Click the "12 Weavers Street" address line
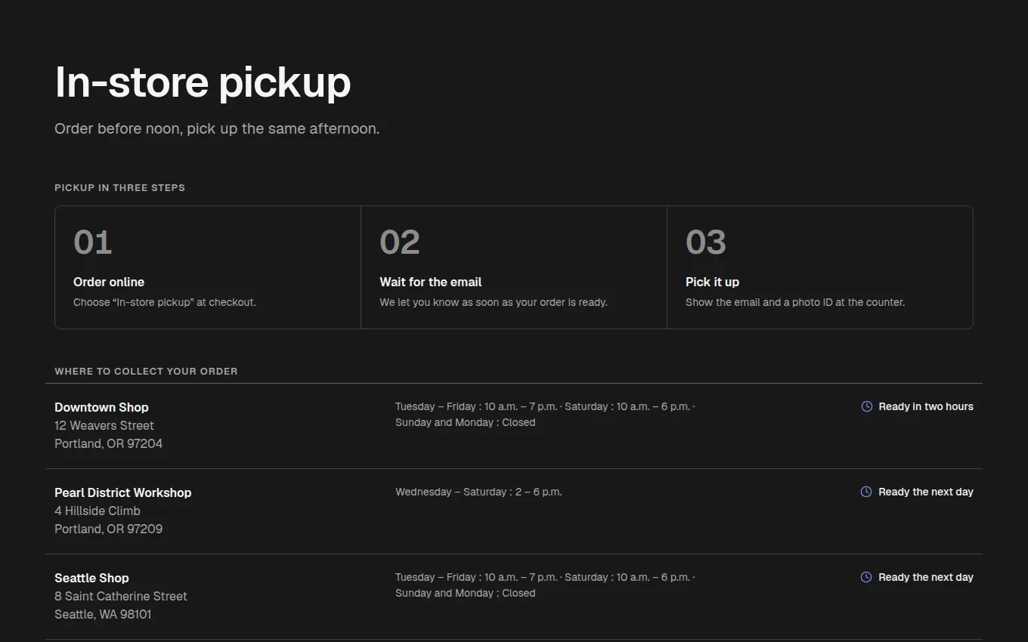Screen dimensions: 1028x642 (104, 425)
